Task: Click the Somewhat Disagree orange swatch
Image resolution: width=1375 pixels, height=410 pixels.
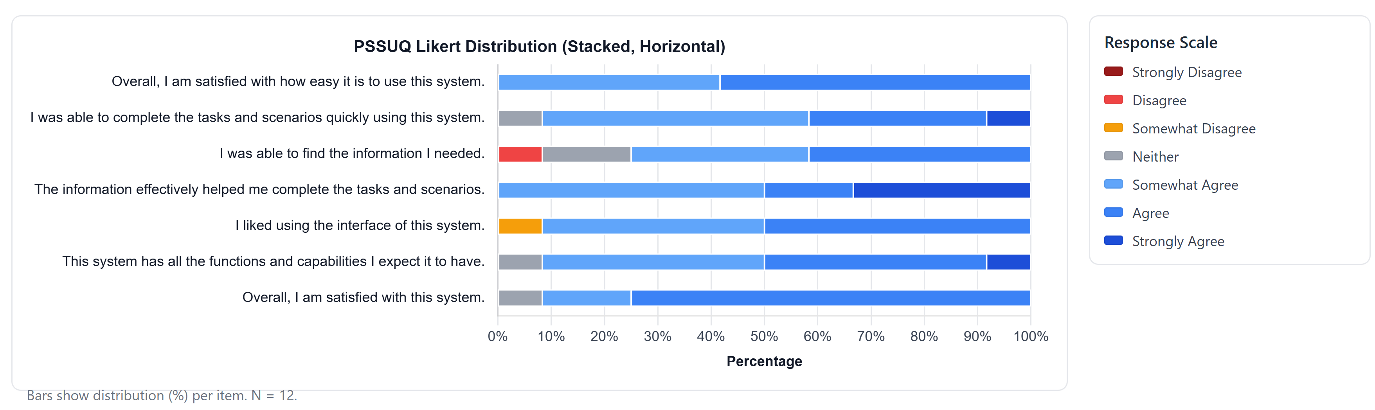Action: point(1113,128)
